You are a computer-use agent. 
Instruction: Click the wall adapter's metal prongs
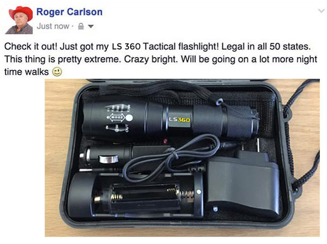point(250,145)
